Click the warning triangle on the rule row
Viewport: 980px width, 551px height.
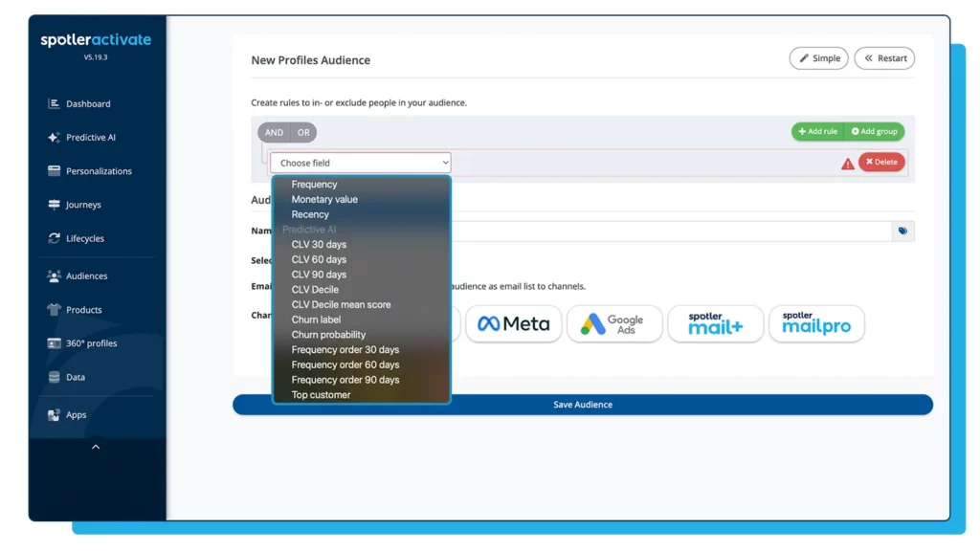point(847,163)
